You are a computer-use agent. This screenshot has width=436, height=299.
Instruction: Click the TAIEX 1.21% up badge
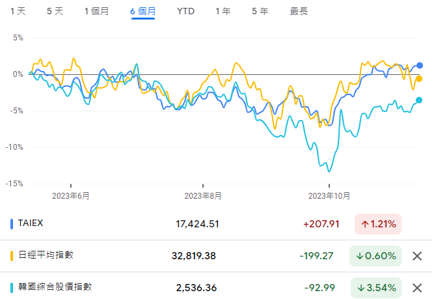click(378, 224)
